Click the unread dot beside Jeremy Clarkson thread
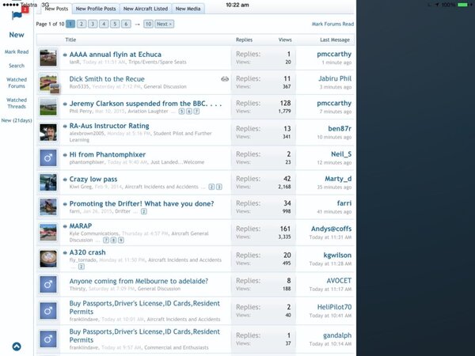The width and height of the screenshot is (475, 356). coord(65,104)
